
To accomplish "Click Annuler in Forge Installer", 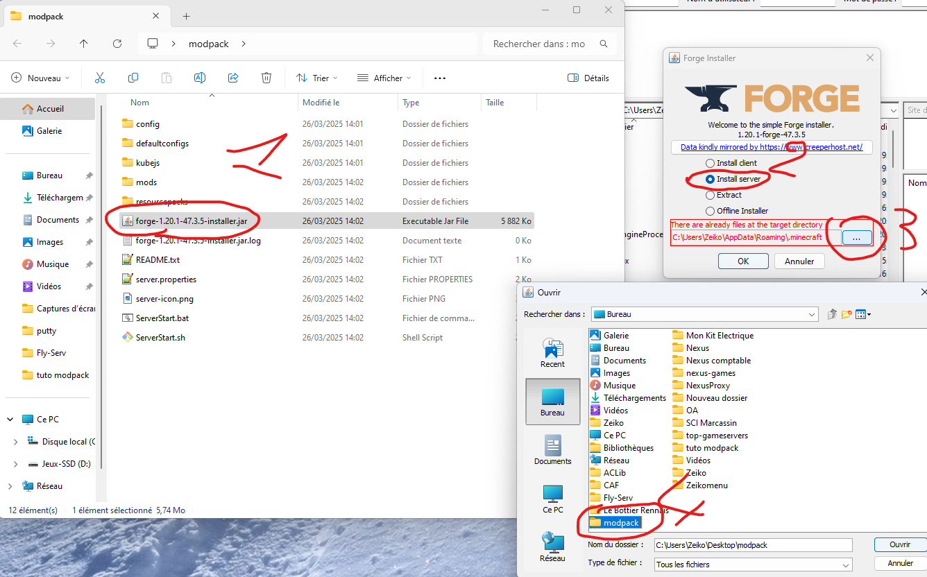I will [x=799, y=261].
